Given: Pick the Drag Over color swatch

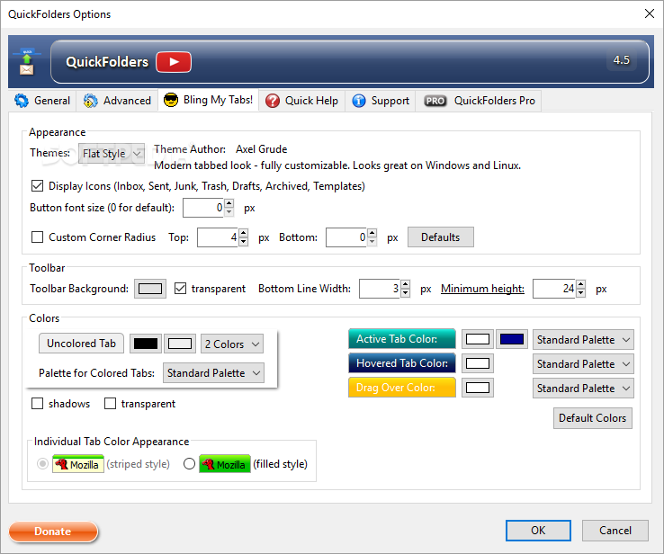Looking at the screenshot, I should (478, 388).
